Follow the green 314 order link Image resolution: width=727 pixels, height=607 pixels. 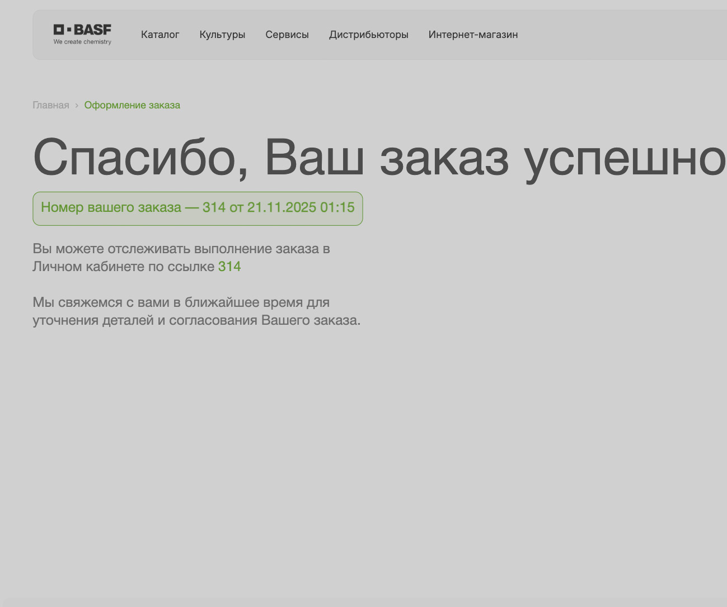[x=229, y=267]
